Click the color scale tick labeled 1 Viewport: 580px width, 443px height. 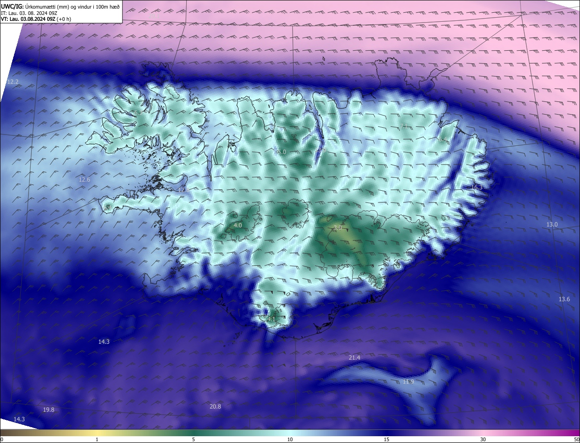pos(97,440)
